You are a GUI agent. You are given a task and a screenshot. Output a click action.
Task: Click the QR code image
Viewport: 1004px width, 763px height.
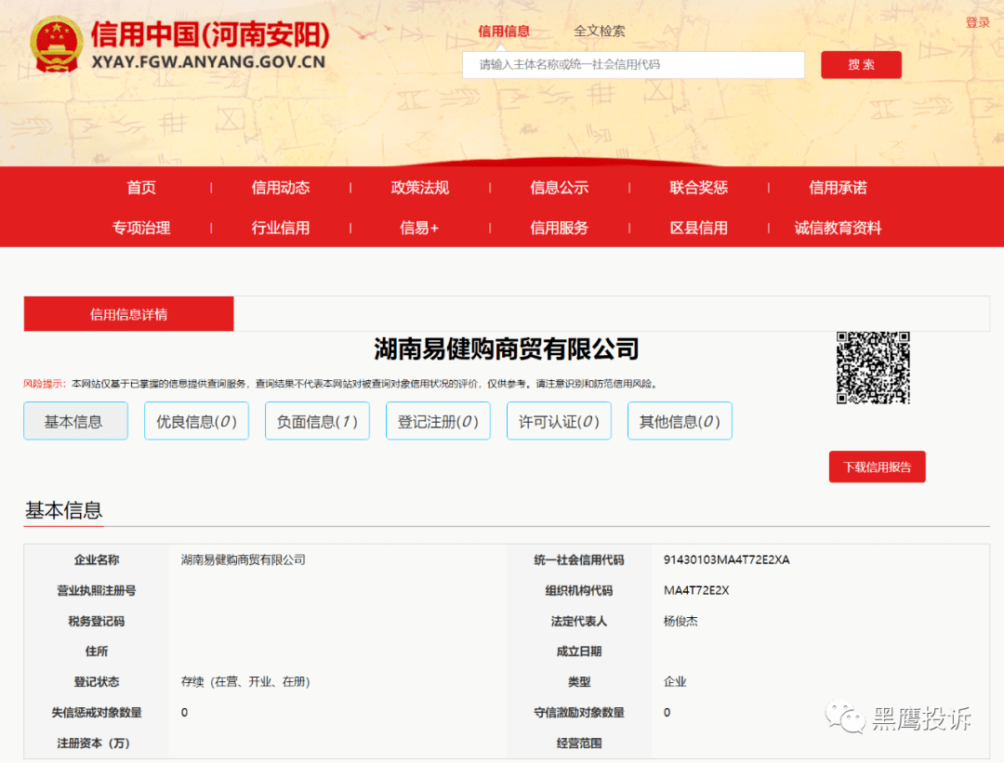pyautogui.click(x=875, y=369)
